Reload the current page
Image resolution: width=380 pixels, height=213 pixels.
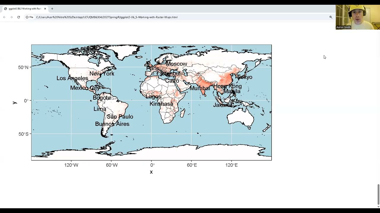coord(18,17)
